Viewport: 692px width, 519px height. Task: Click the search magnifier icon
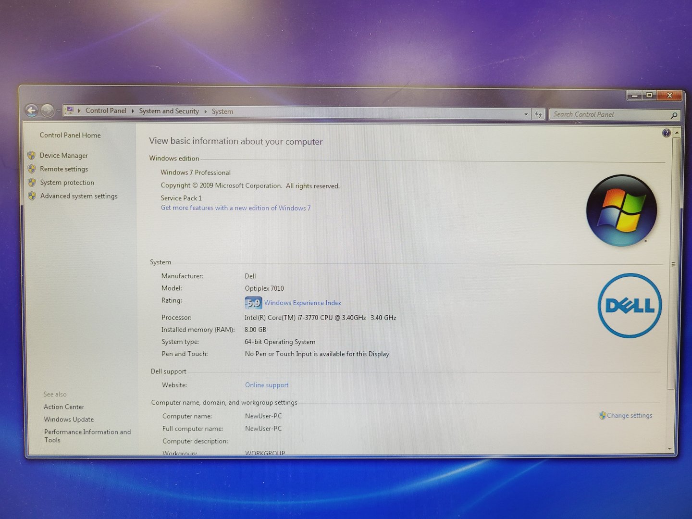674,115
